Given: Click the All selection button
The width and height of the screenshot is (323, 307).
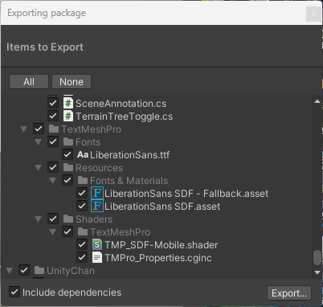Looking at the screenshot, I should tap(29, 82).
